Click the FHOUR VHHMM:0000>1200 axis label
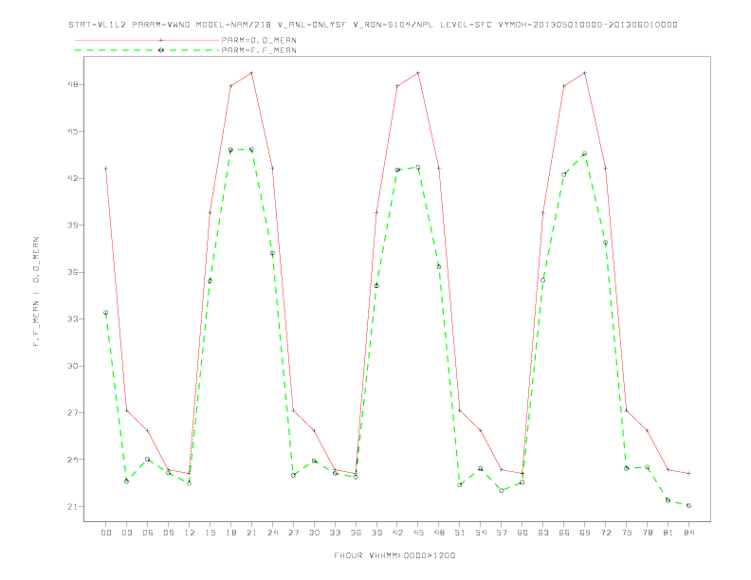This screenshot has width=751, height=580. coord(394,555)
